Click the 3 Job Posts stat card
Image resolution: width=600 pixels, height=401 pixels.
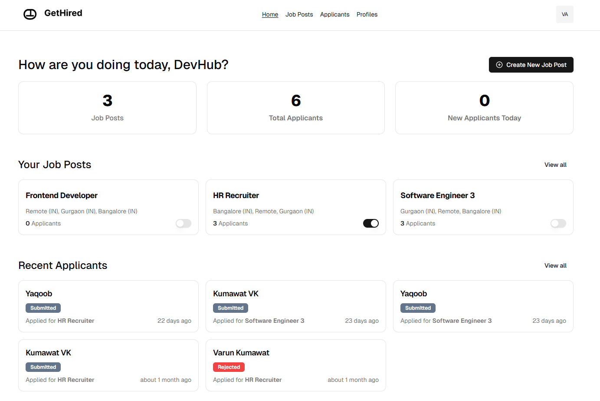click(107, 108)
